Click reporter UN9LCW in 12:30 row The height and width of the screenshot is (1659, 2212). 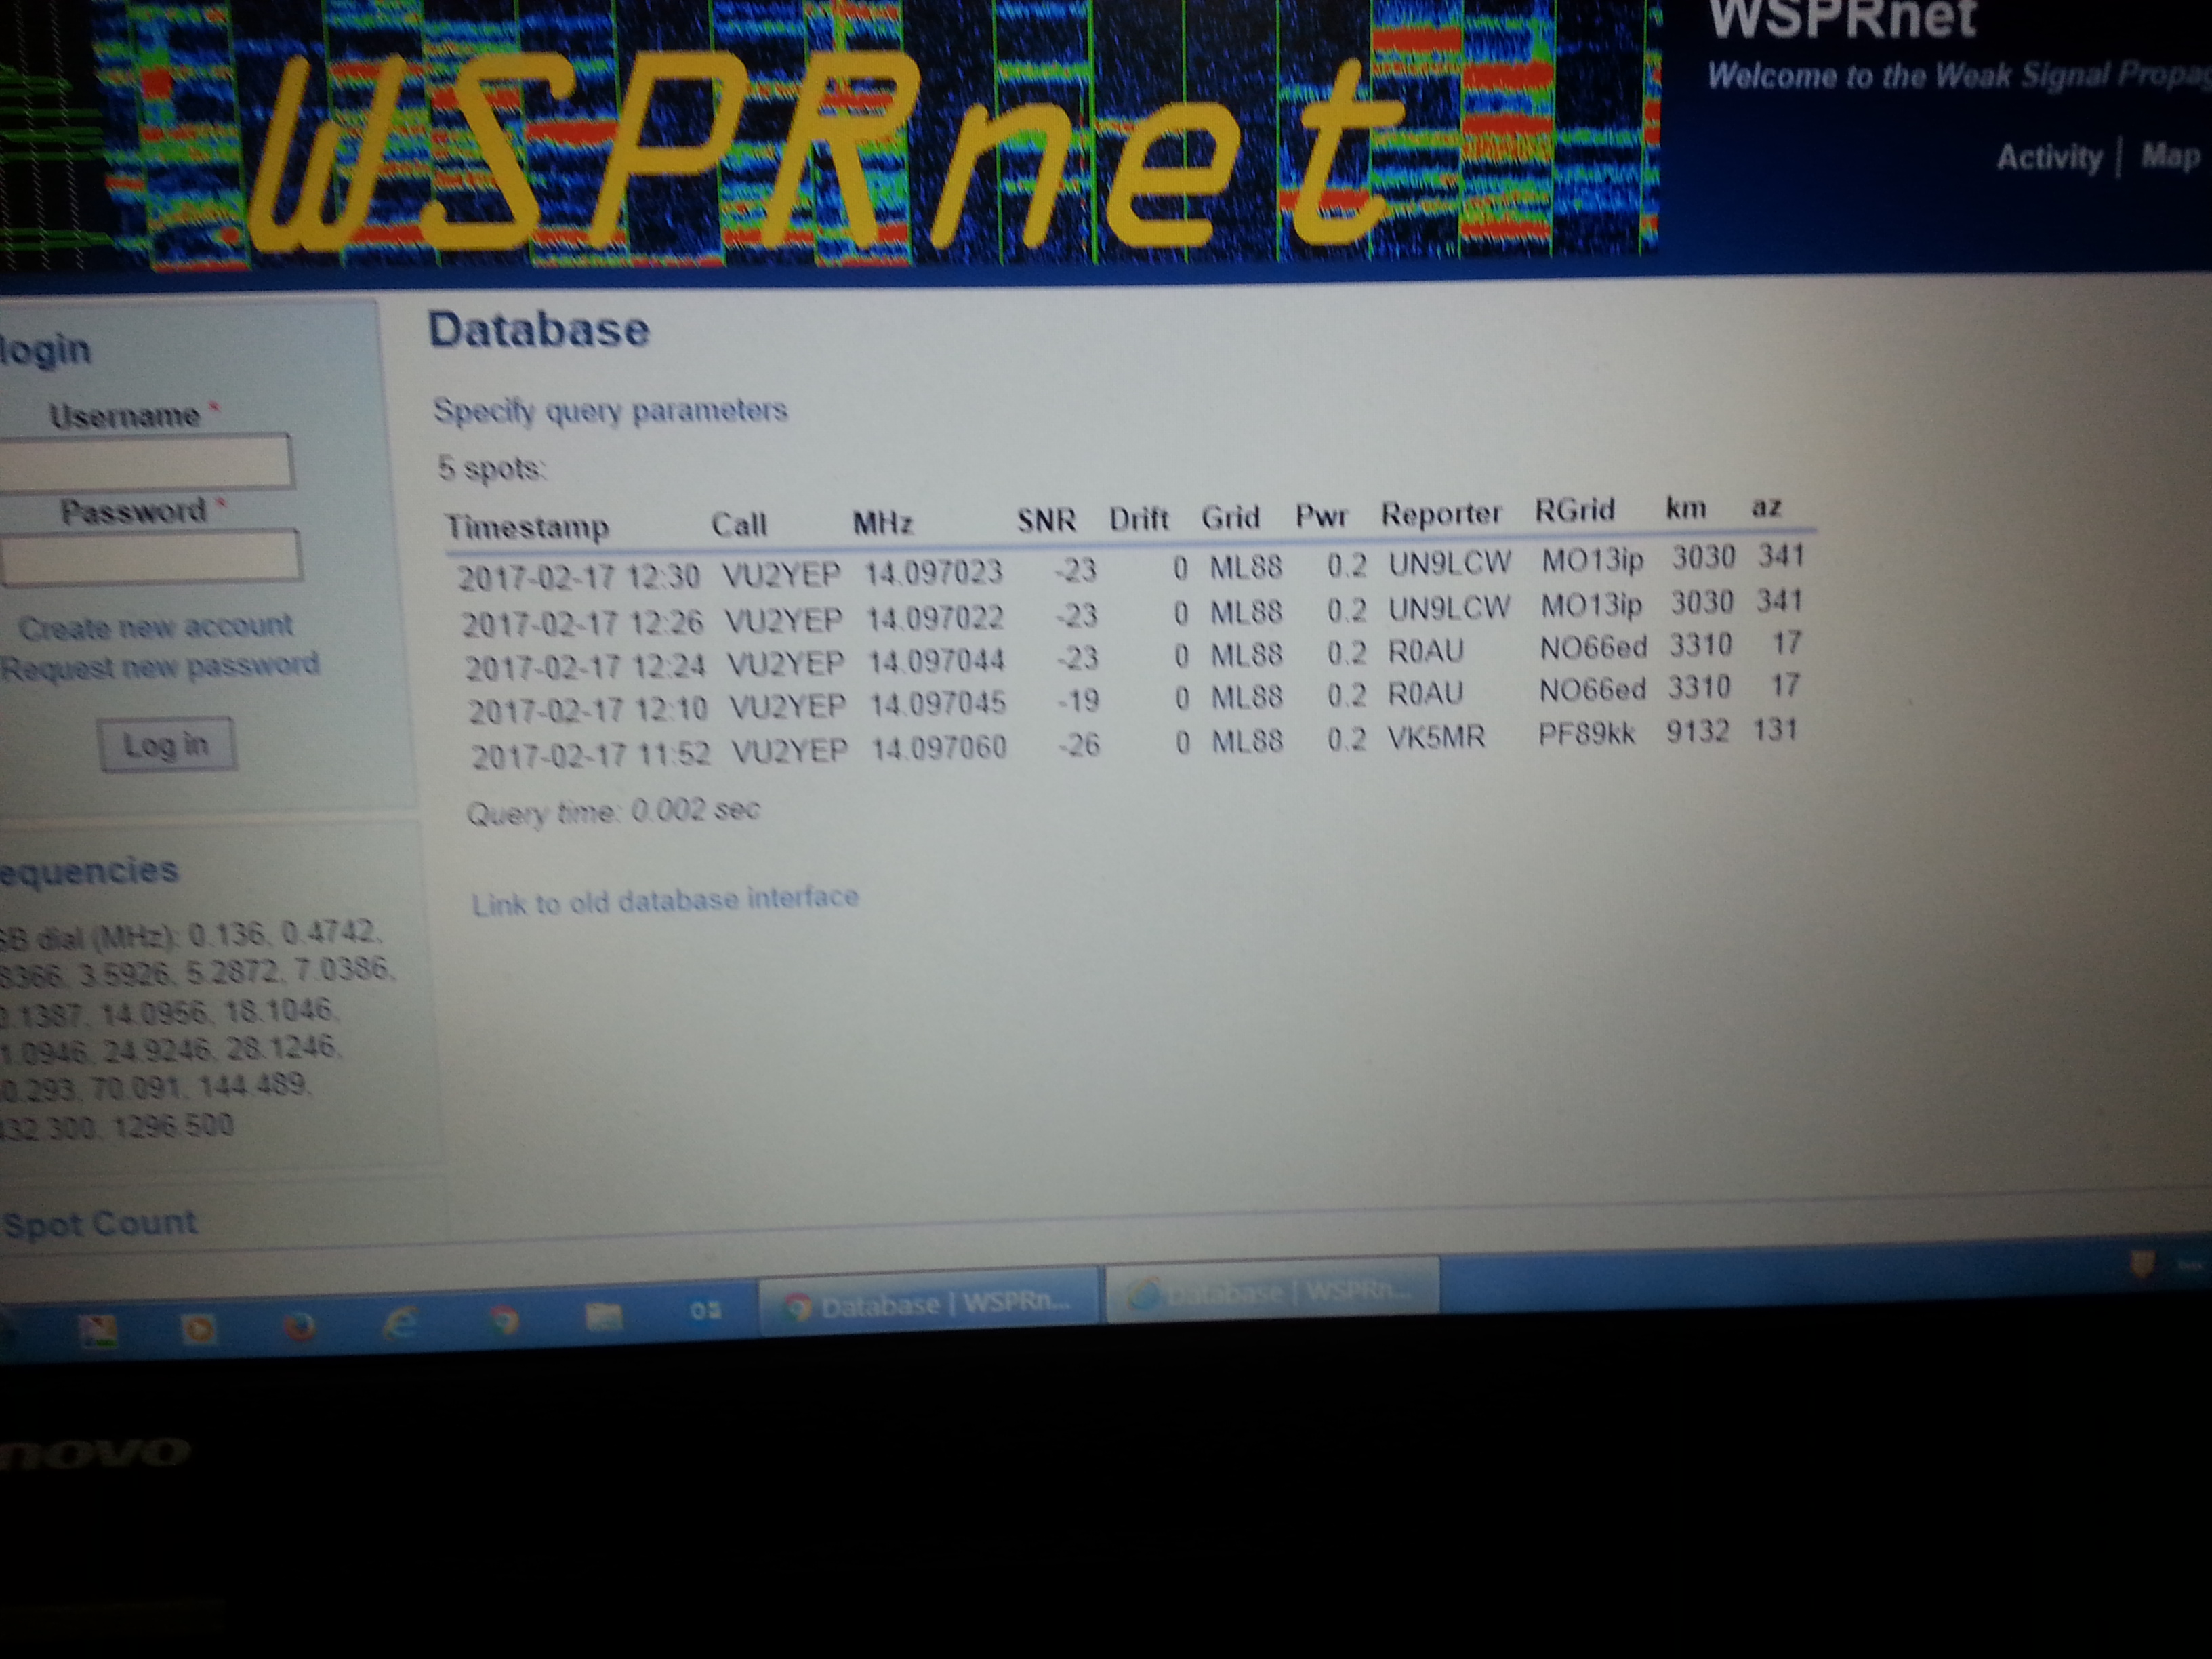pos(1450,563)
